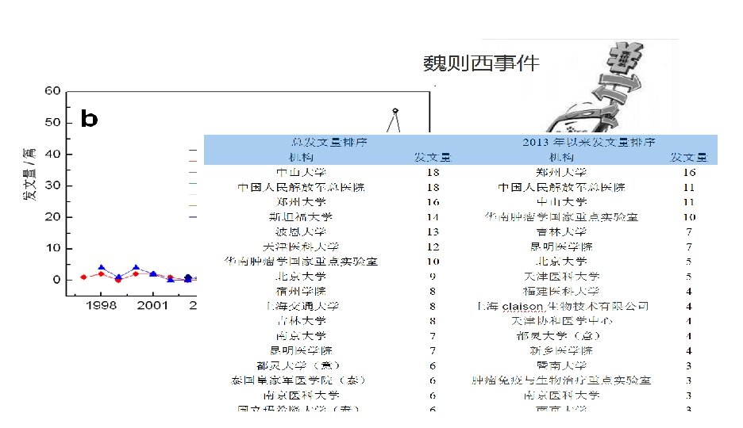The height and width of the screenshot is (428, 743).
Task: Click the count 13 beside 波恩大学
Action: [433, 231]
